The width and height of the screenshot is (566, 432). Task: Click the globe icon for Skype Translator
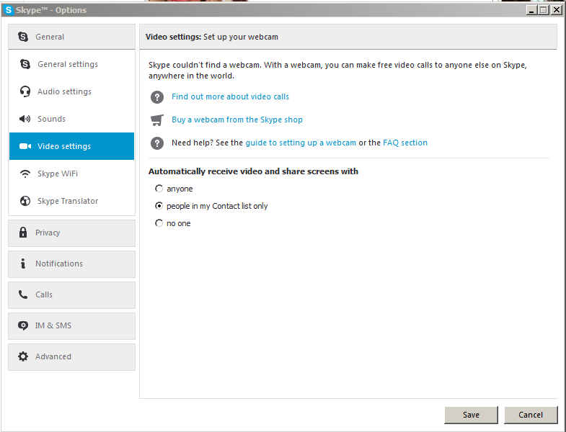[x=25, y=201]
